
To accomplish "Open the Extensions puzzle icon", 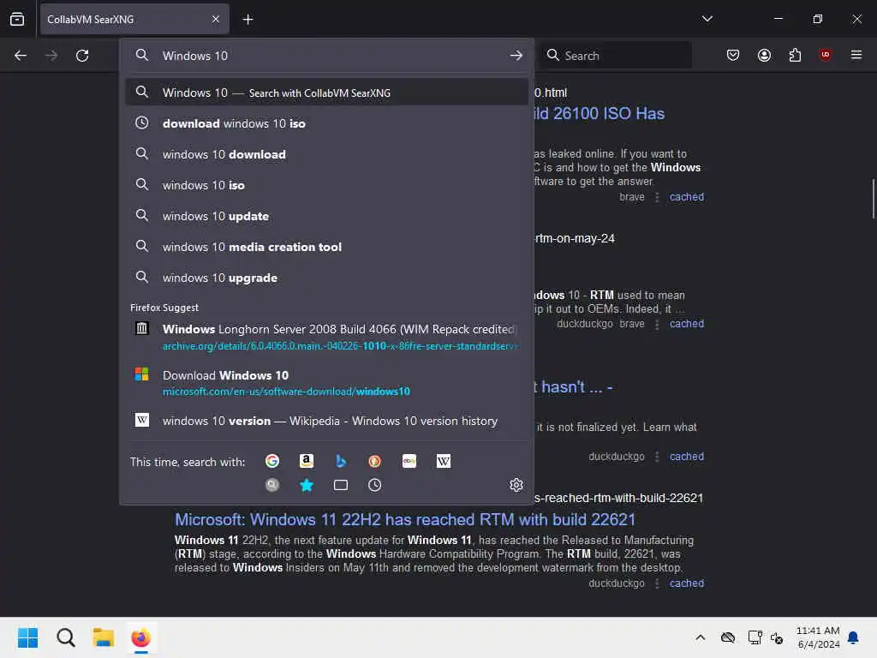I will point(795,55).
